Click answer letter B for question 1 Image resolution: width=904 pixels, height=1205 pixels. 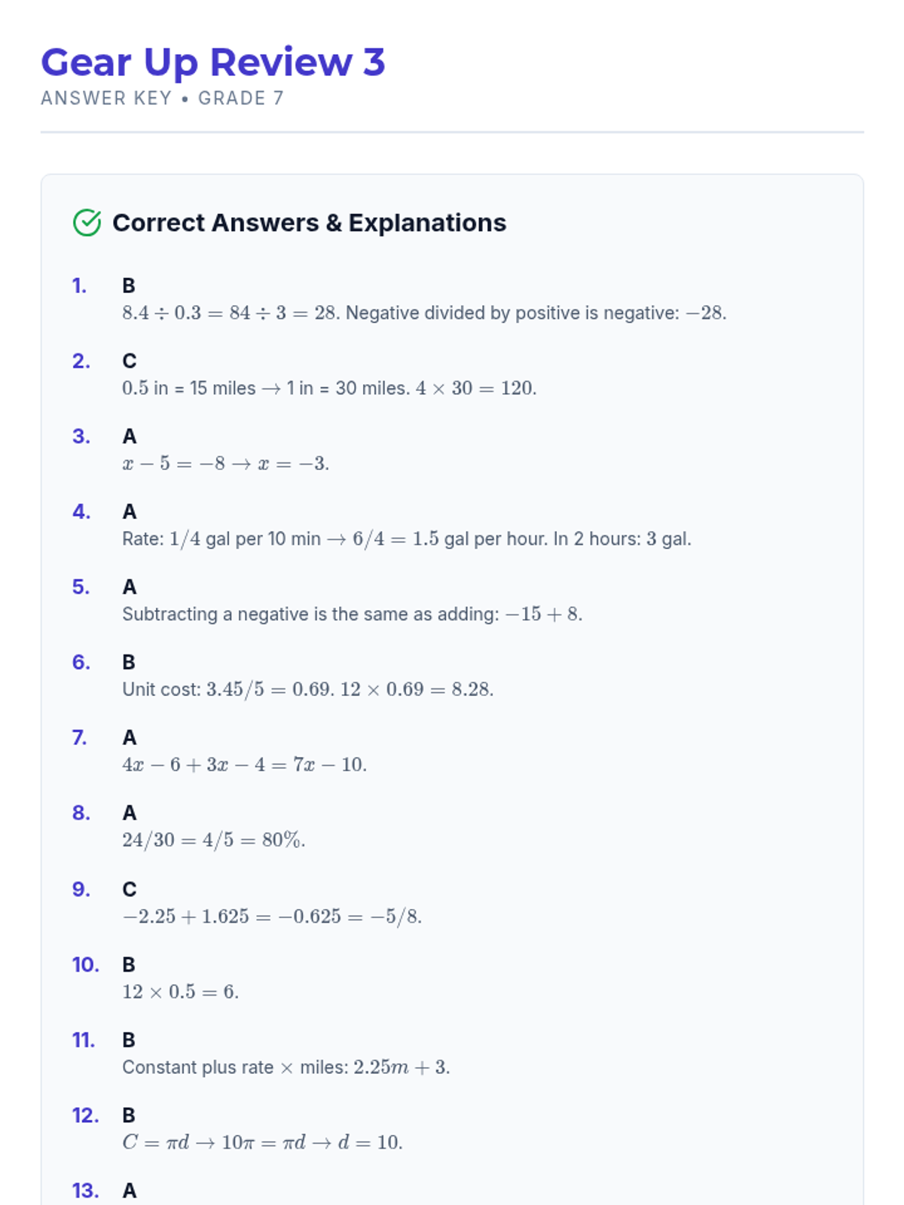coord(129,286)
